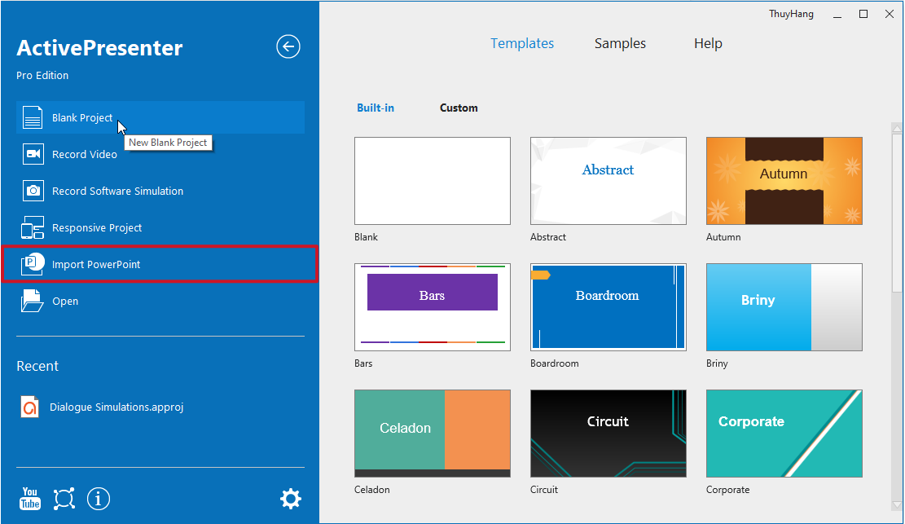Open the Help tab
Image resolution: width=905 pixels, height=524 pixels.
click(708, 43)
